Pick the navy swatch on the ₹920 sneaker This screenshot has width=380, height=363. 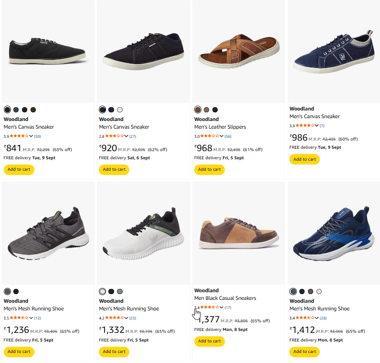(111, 110)
